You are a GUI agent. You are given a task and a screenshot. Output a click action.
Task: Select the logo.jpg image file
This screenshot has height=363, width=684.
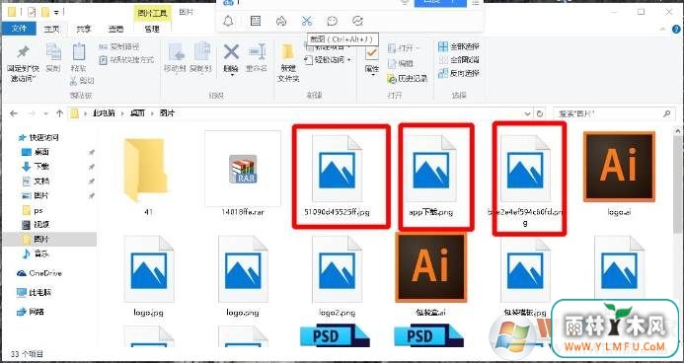tap(148, 275)
